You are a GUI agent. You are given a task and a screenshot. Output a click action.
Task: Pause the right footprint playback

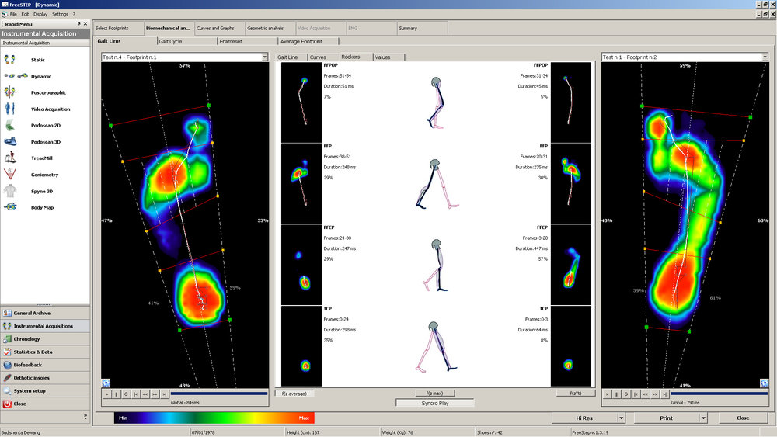(x=617, y=394)
